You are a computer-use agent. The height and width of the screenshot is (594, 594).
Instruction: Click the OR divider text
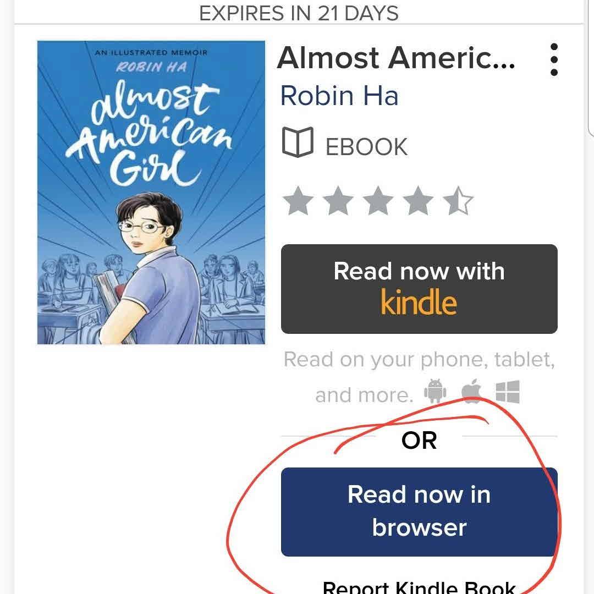[x=419, y=441]
